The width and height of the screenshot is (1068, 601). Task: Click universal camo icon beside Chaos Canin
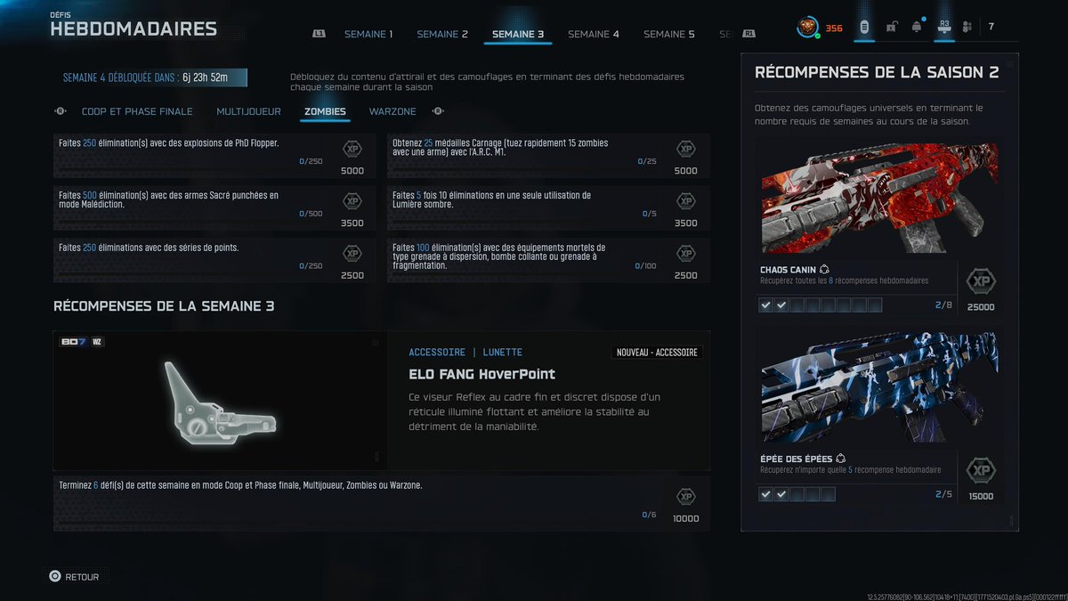tap(825, 269)
